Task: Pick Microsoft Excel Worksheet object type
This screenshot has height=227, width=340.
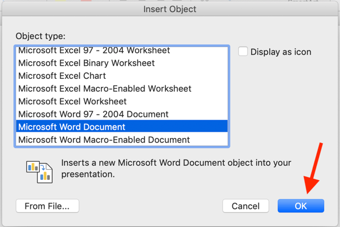Action: (122, 102)
